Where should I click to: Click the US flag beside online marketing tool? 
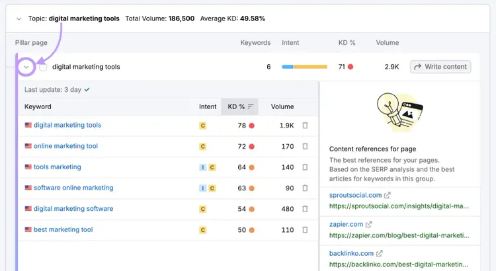[28, 146]
